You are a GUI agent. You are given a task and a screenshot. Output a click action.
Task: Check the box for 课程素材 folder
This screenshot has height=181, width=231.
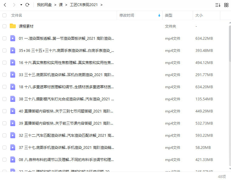(x=4, y=26)
